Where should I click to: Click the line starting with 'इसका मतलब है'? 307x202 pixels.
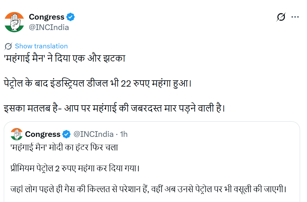click(x=114, y=108)
